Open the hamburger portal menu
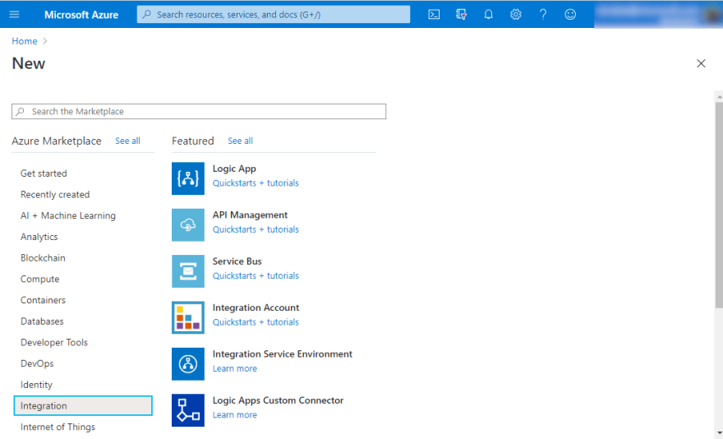 [x=14, y=14]
